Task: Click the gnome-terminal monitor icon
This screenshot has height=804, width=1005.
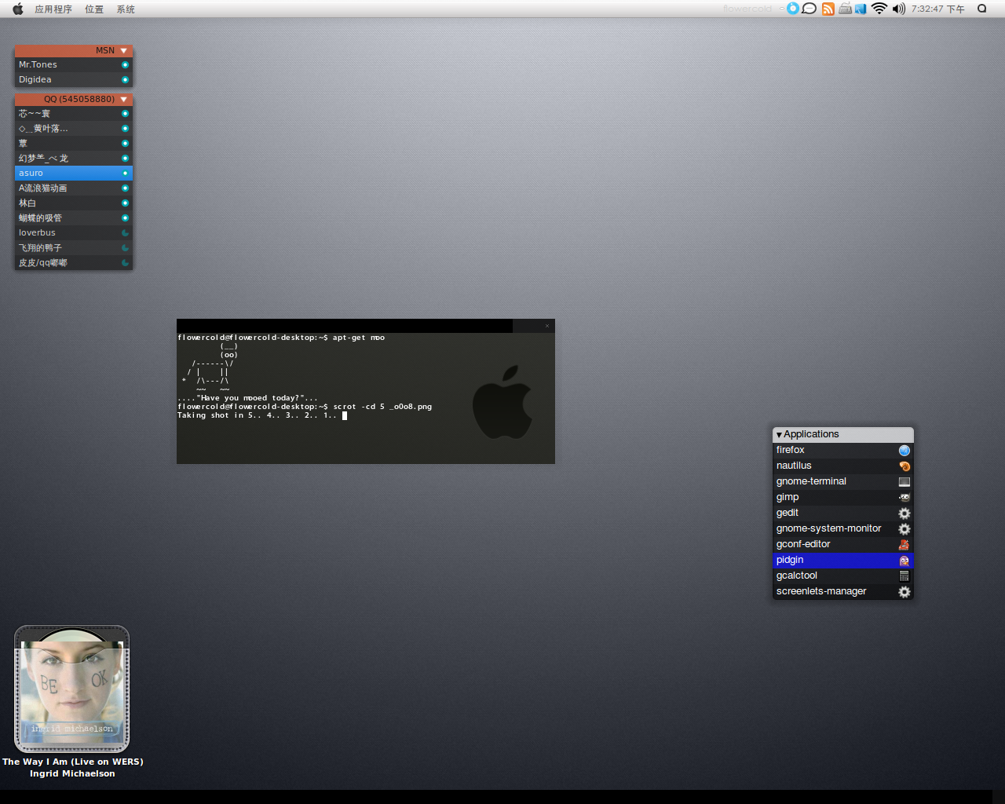Action: [x=904, y=482]
